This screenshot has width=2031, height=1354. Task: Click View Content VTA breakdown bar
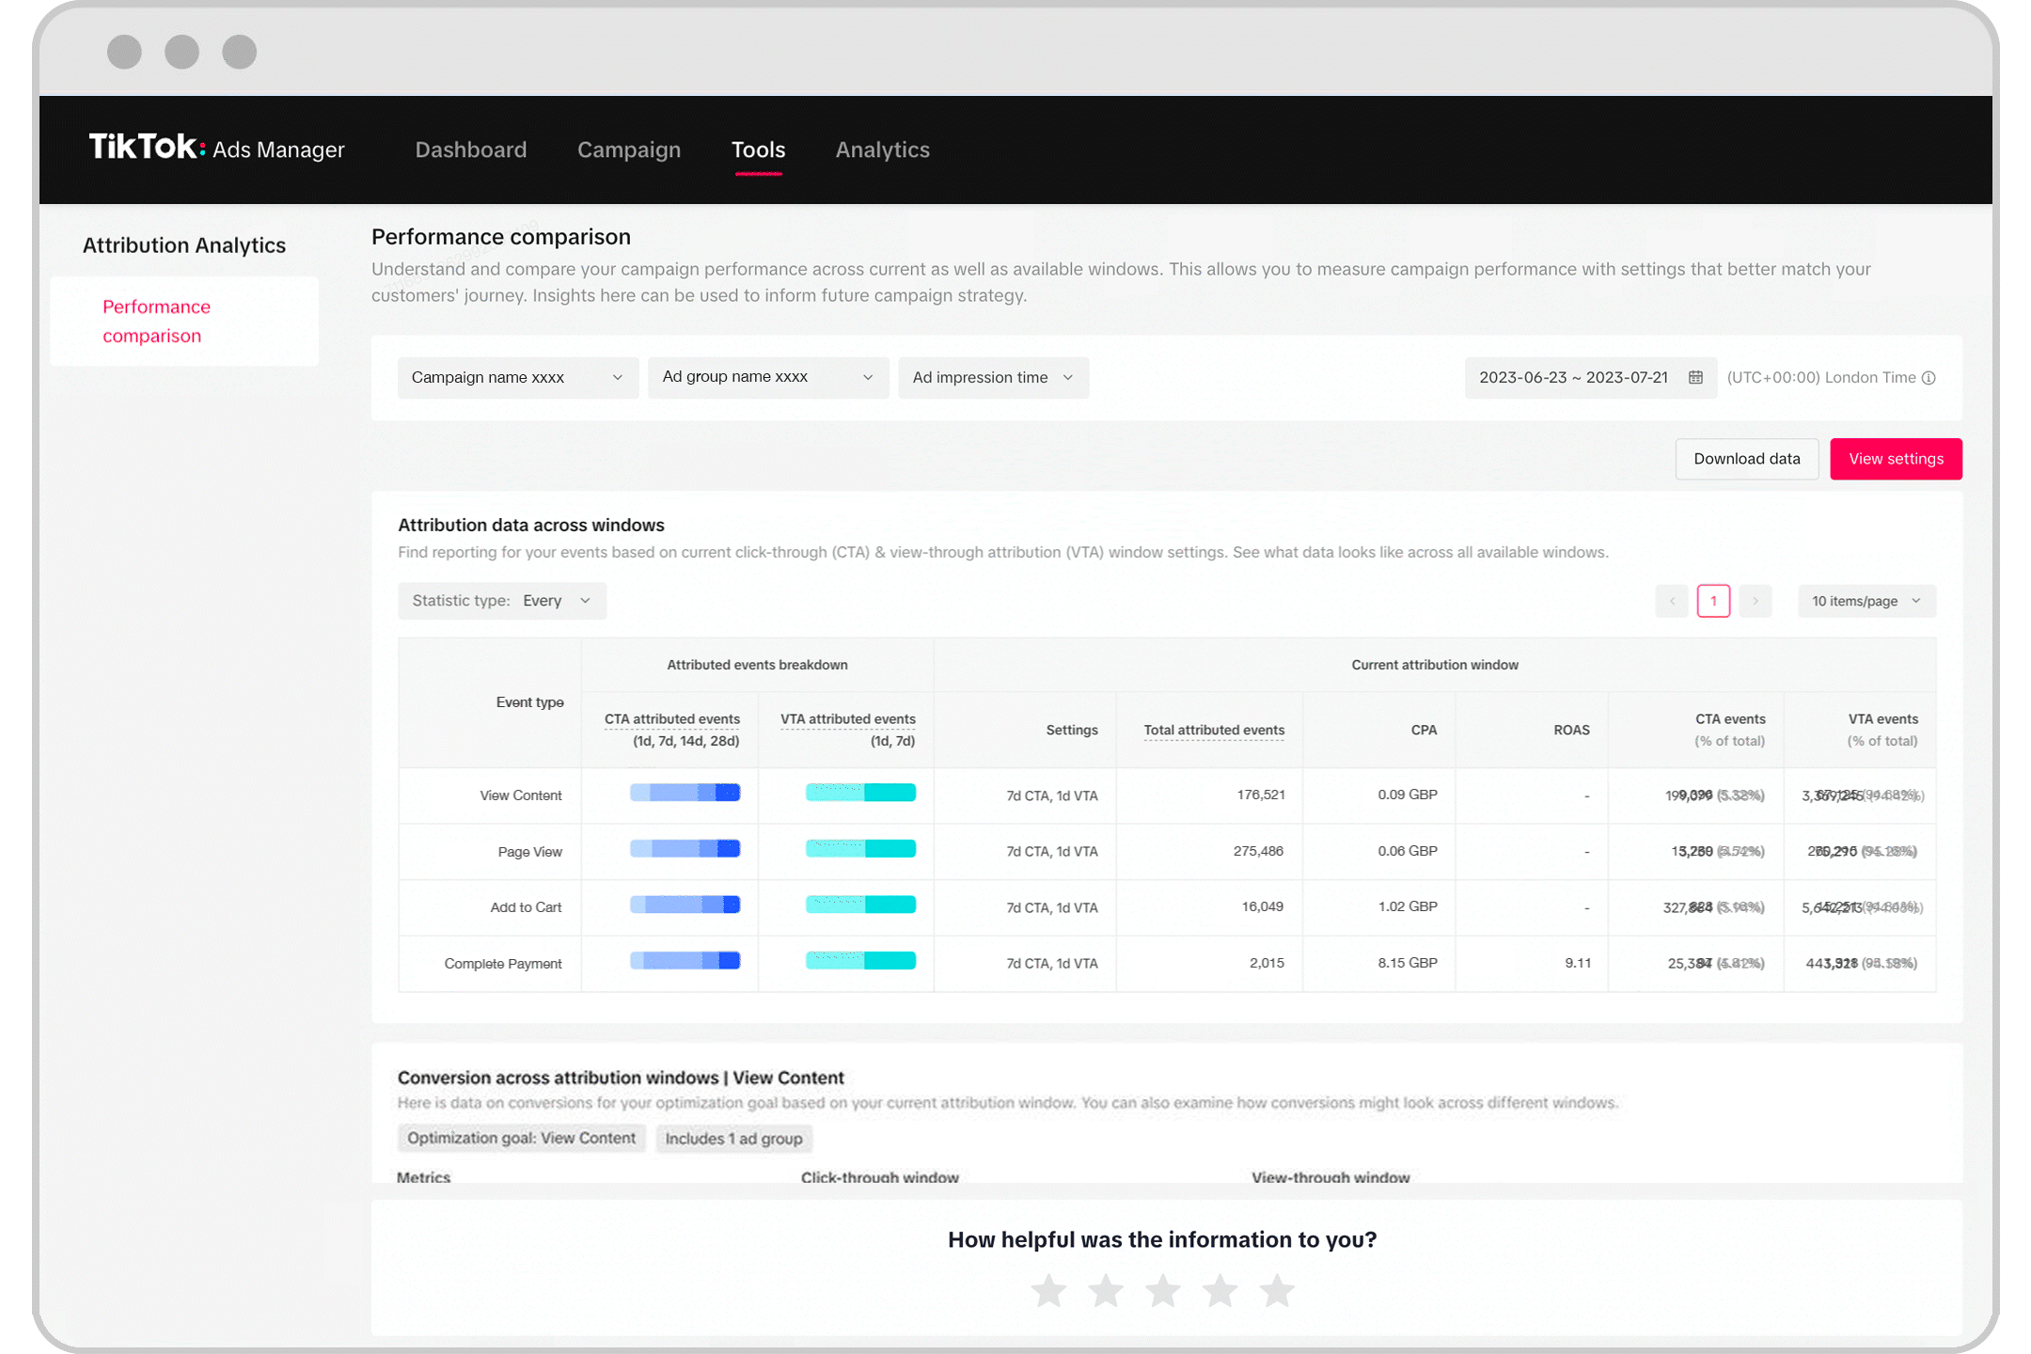[860, 793]
